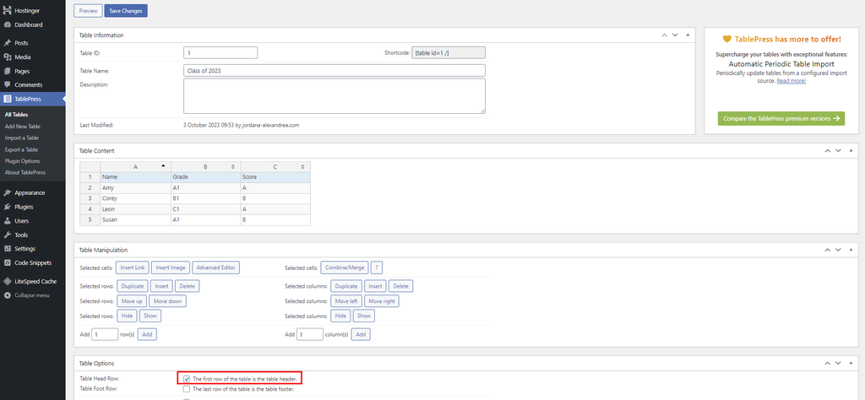The width and height of the screenshot is (865, 400).
Task: Click the Insert Link button
Action: (x=133, y=268)
